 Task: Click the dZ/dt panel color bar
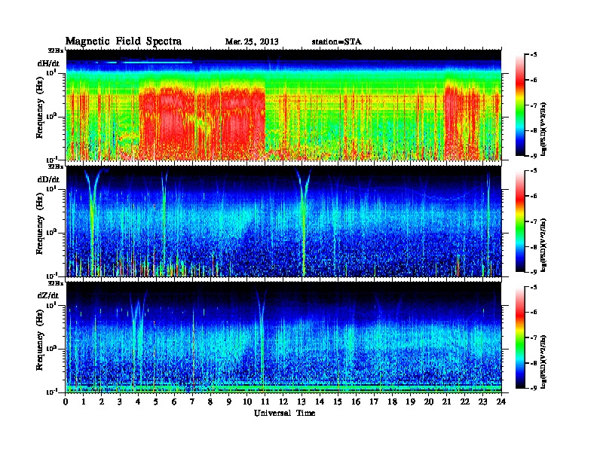coord(520,337)
